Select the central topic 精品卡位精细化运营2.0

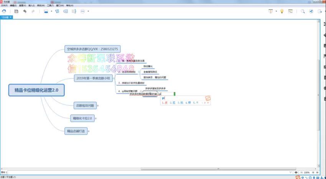click(x=36, y=90)
